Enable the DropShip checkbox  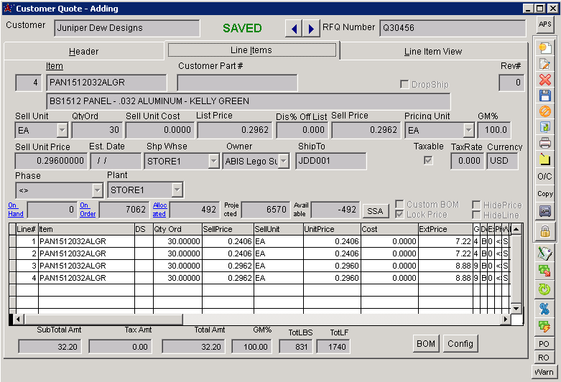tap(404, 84)
